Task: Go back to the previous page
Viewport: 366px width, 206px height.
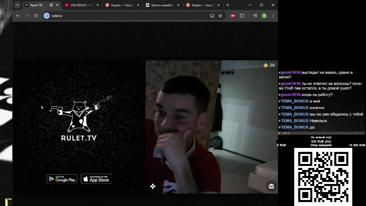Action: pos(18,16)
